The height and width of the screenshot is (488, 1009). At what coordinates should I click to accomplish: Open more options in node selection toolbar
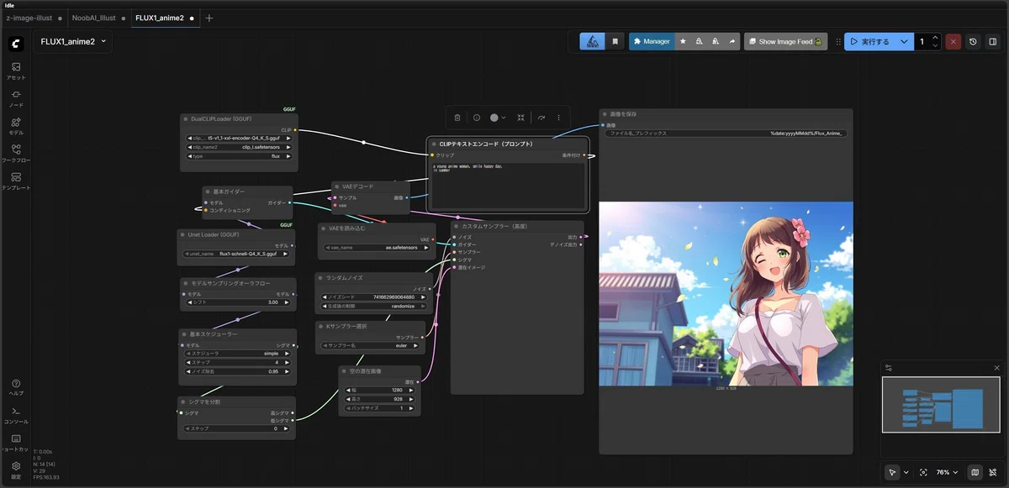coord(558,118)
